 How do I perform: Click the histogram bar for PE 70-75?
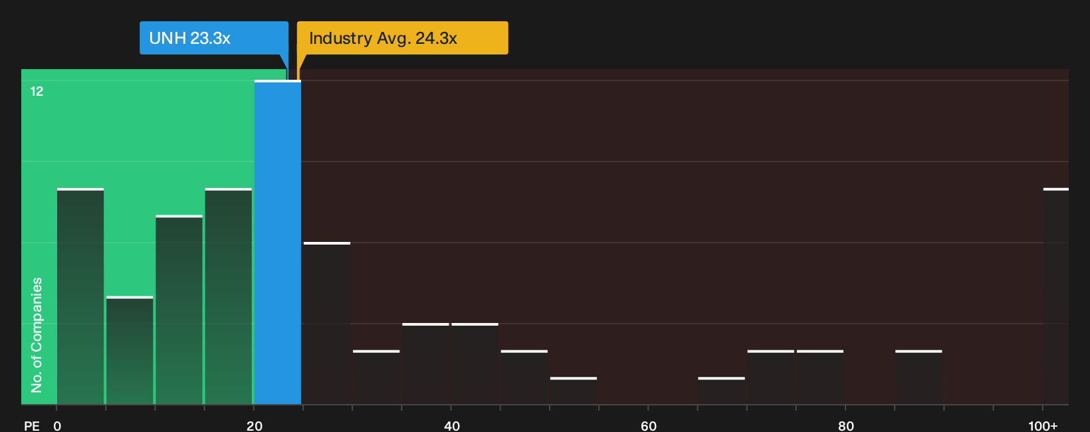pyautogui.click(x=771, y=378)
